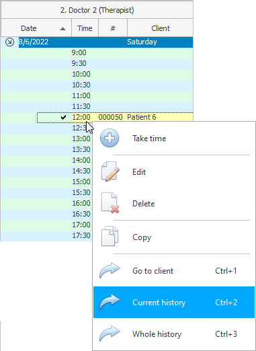Click the pencil Edit icon
The image size is (256, 351).
pyautogui.click(x=110, y=171)
